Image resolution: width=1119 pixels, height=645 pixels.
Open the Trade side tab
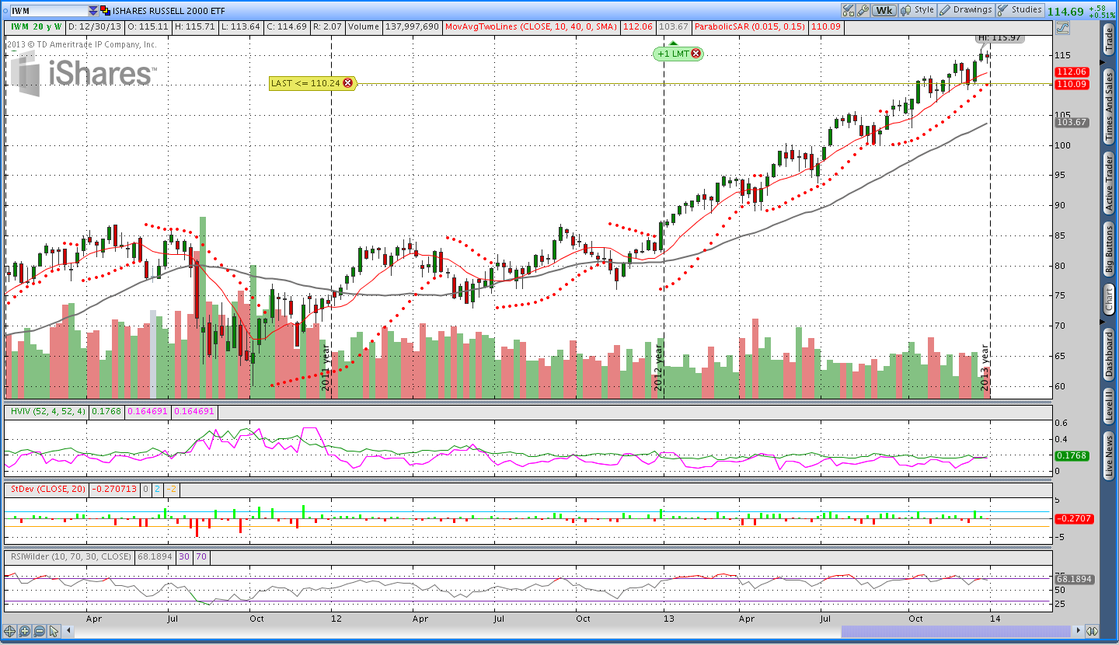(1109, 39)
